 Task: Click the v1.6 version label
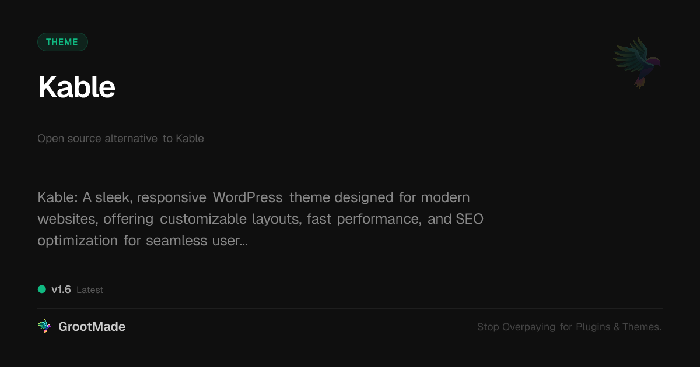tap(61, 290)
